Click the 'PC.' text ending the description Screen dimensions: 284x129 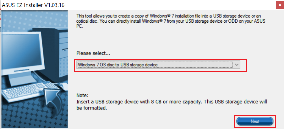[x=79, y=26]
